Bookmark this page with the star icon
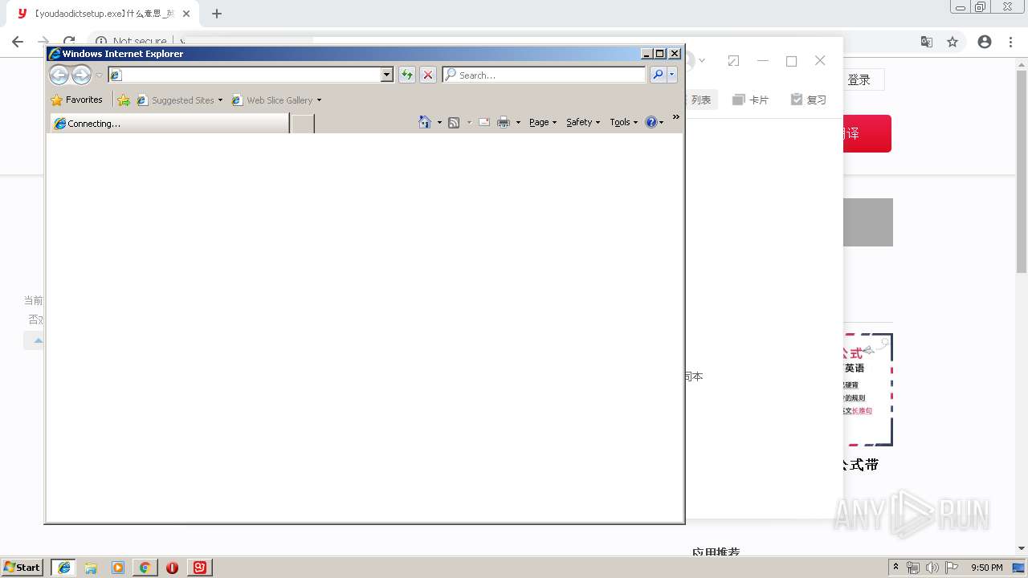 click(x=953, y=42)
